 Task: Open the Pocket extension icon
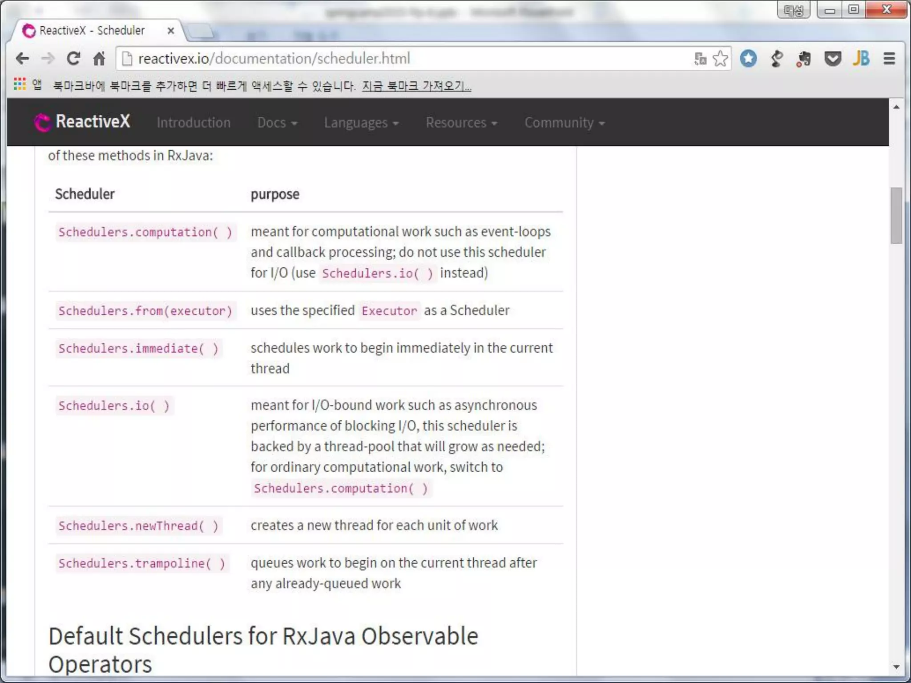(832, 58)
